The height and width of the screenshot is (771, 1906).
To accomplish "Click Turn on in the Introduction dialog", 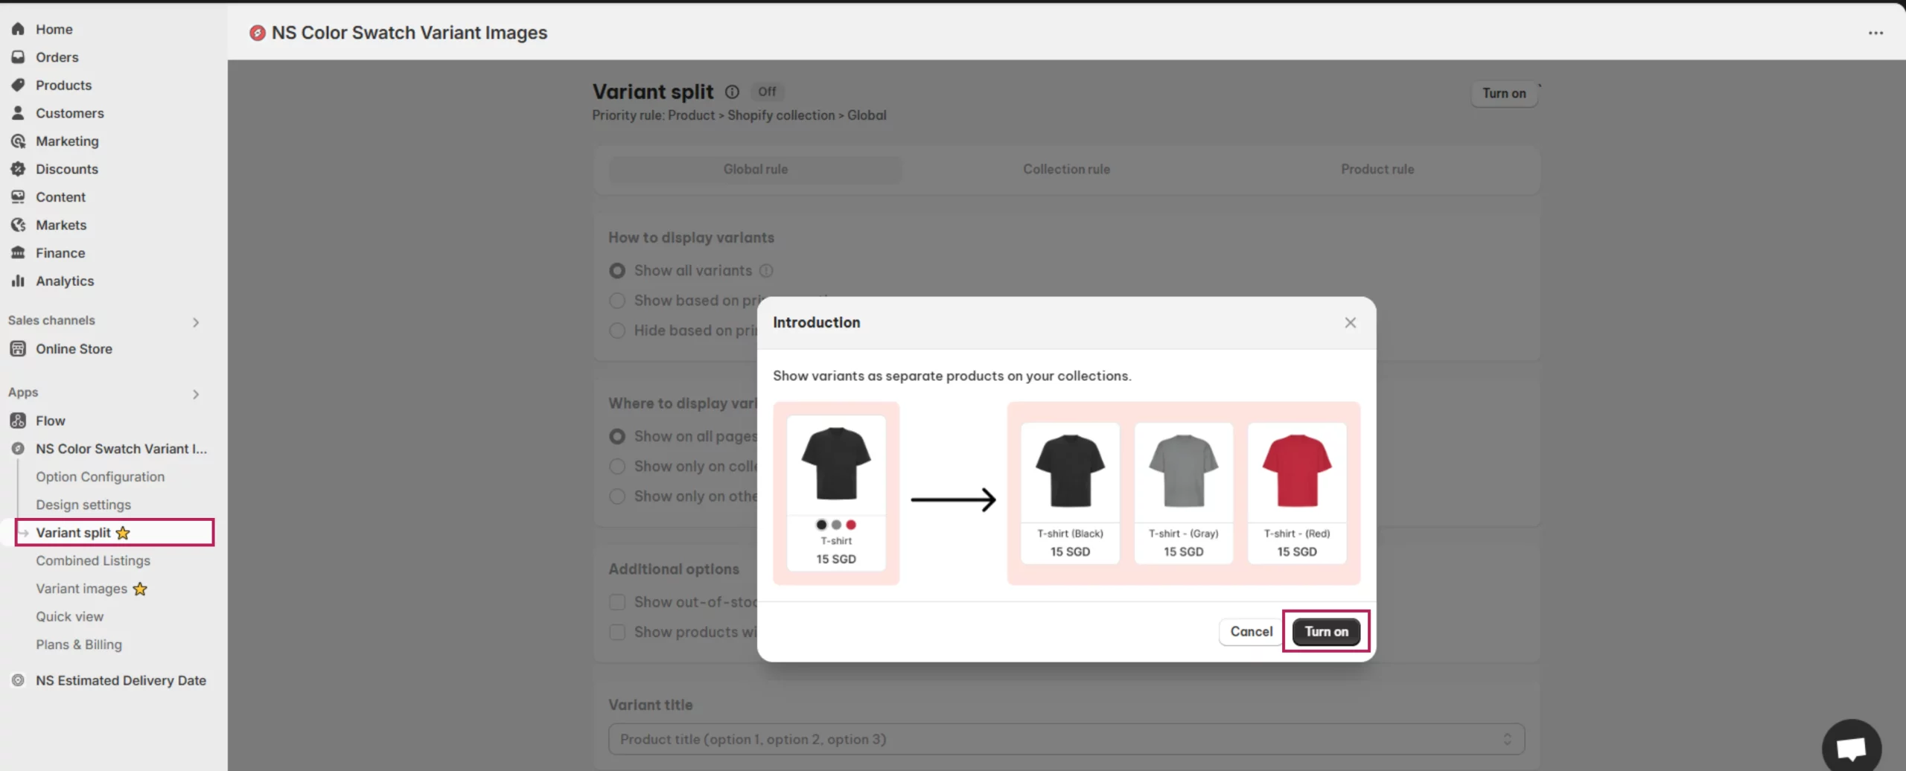I will point(1326,631).
